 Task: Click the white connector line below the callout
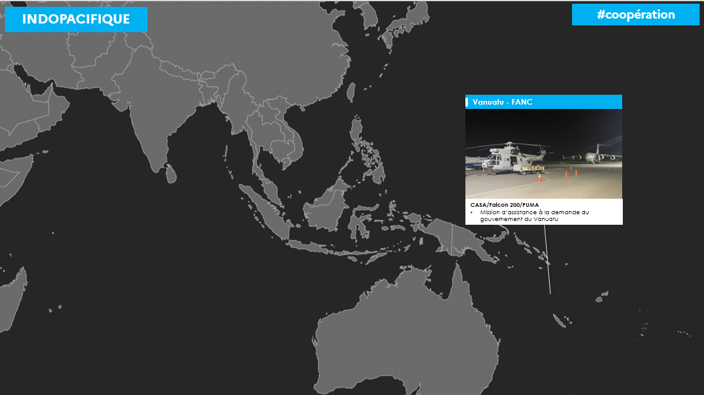547,259
